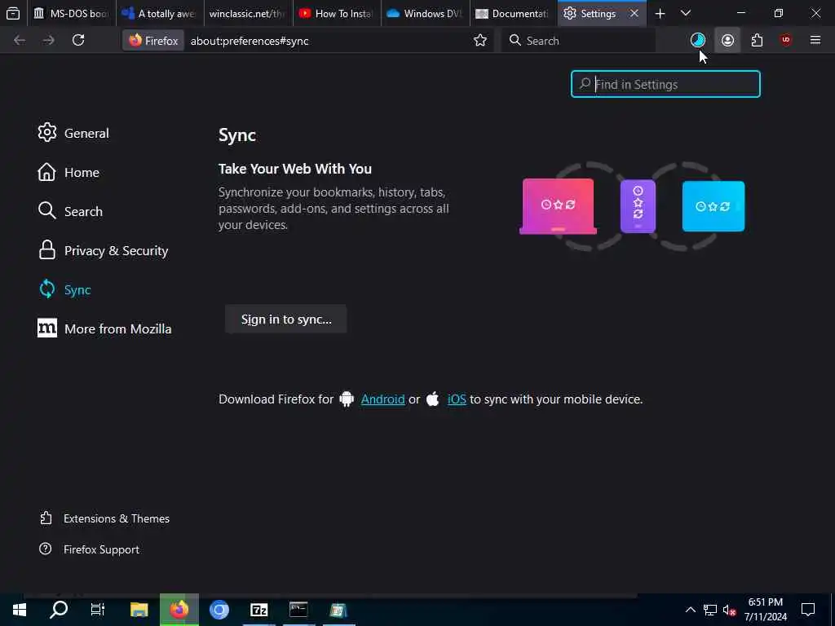The height and width of the screenshot is (626, 835).
Task: Open the Firefox account toolbar icon
Action: [x=727, y=40]
